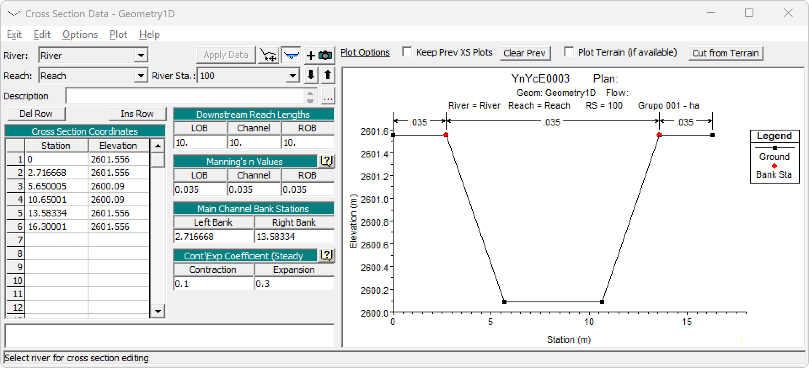This screenshot has width=809, height=368.
Task: Open Manning's n Values help icon
Action: pos(326,161)
